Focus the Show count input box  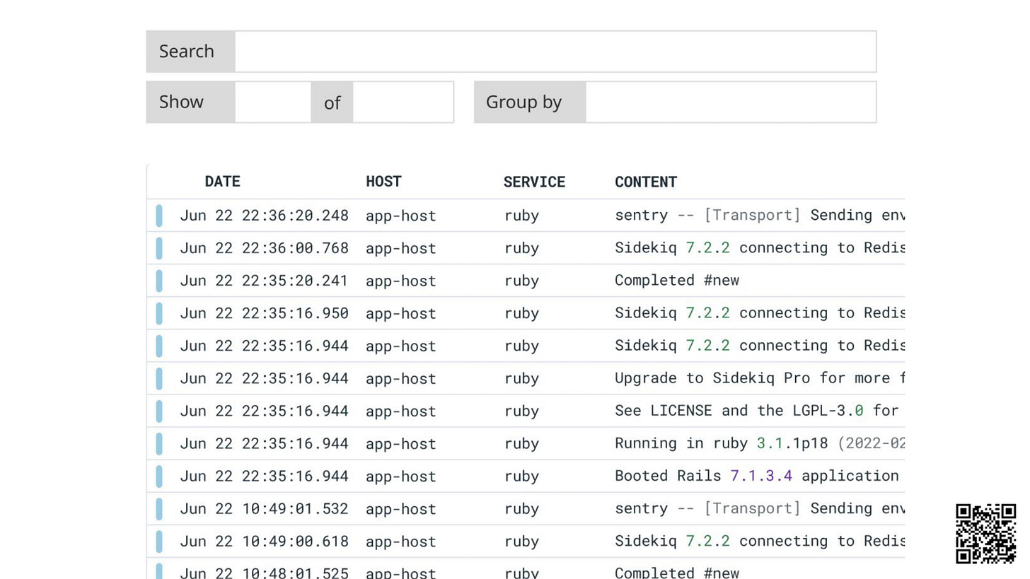[273, 103]
